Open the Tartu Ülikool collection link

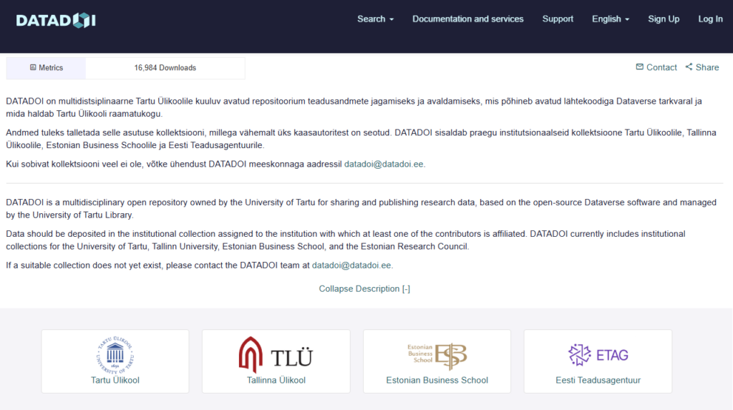coord(115,380)
